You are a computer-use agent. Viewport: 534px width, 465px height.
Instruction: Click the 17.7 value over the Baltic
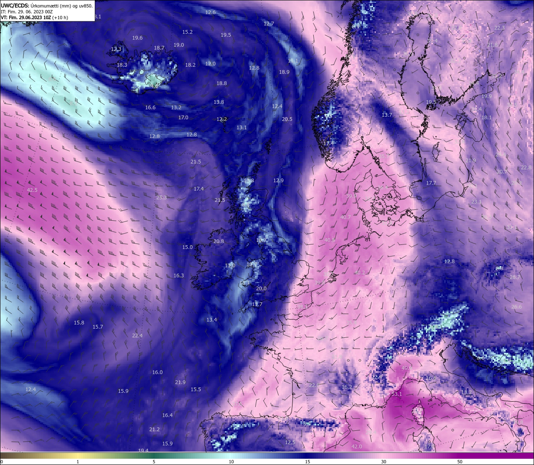431,183
